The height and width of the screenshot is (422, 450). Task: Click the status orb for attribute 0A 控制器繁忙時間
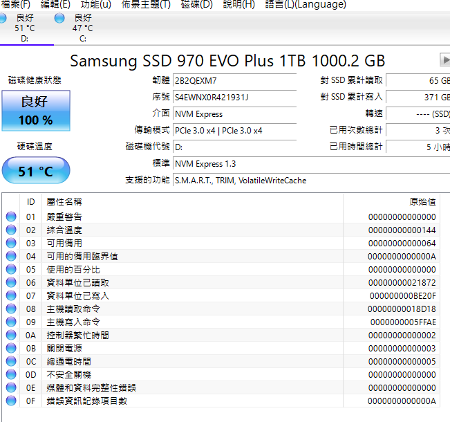coord(11,335)
